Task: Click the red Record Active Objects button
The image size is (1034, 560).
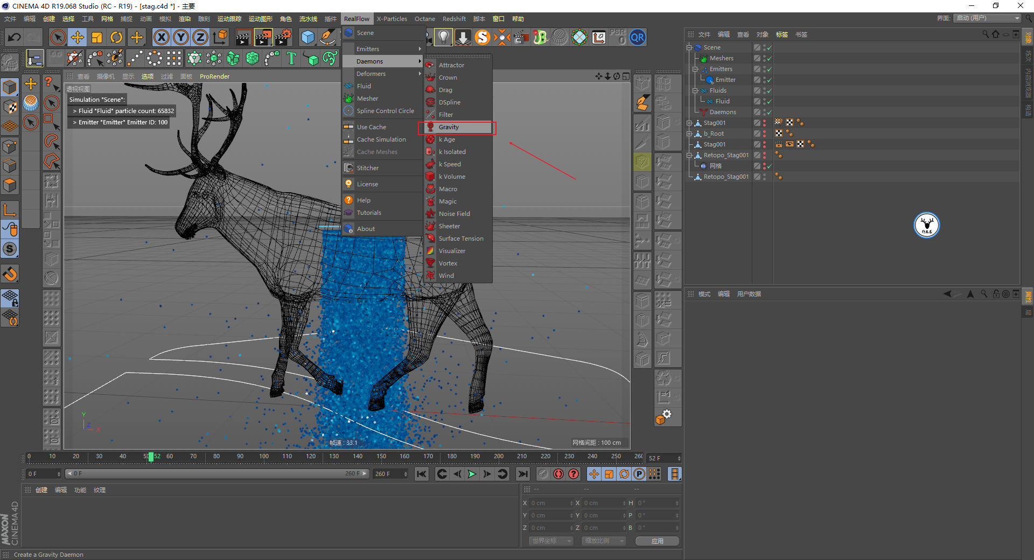Action: [x=558, y=474]
